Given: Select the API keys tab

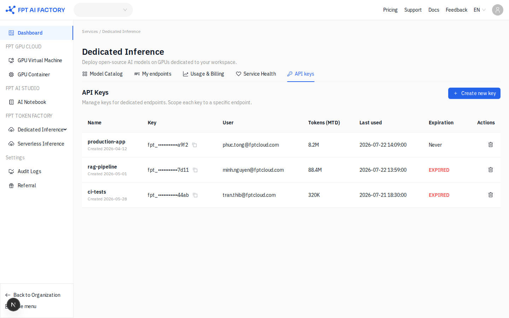Looking at the screenshot, I should pos(301,74).
